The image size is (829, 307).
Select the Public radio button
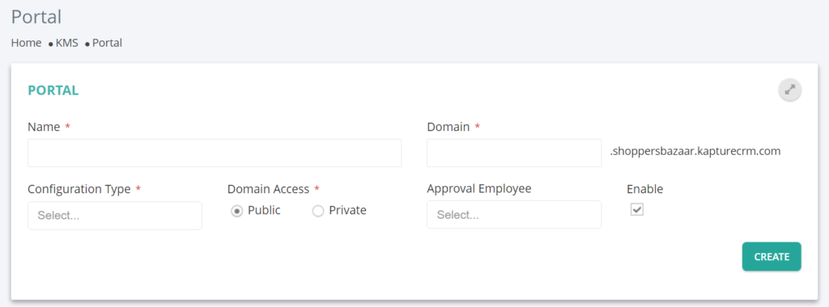click(237, 211)
